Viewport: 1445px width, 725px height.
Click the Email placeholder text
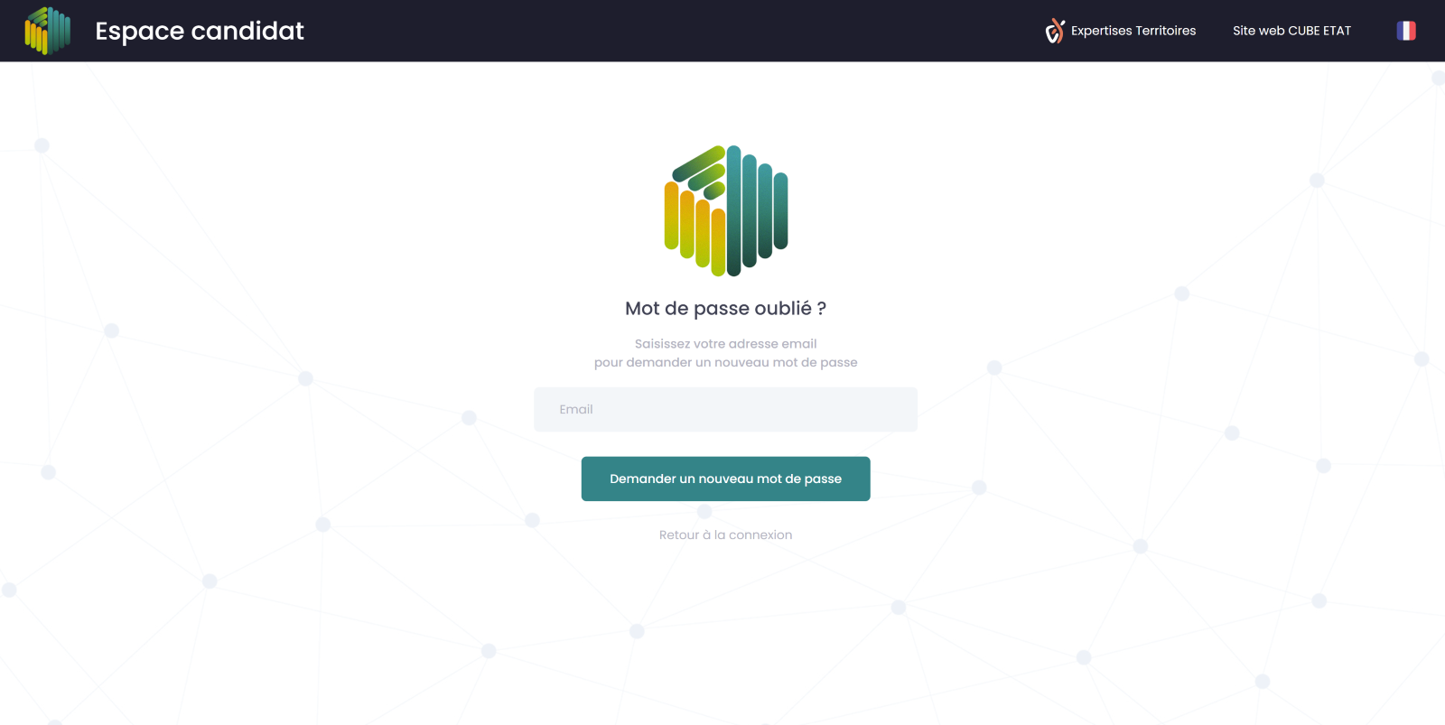pyautogui.click(x=575, y=409)
